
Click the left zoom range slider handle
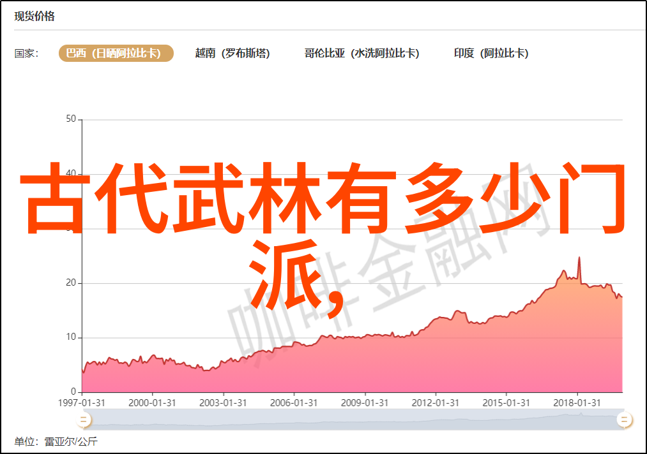click(84, 420)
